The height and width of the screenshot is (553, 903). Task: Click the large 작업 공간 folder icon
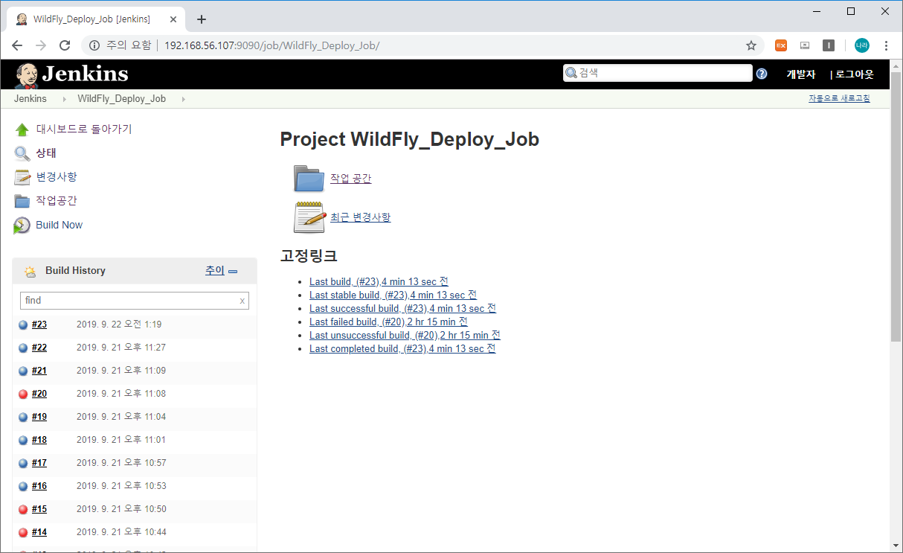tap(309, 179)
